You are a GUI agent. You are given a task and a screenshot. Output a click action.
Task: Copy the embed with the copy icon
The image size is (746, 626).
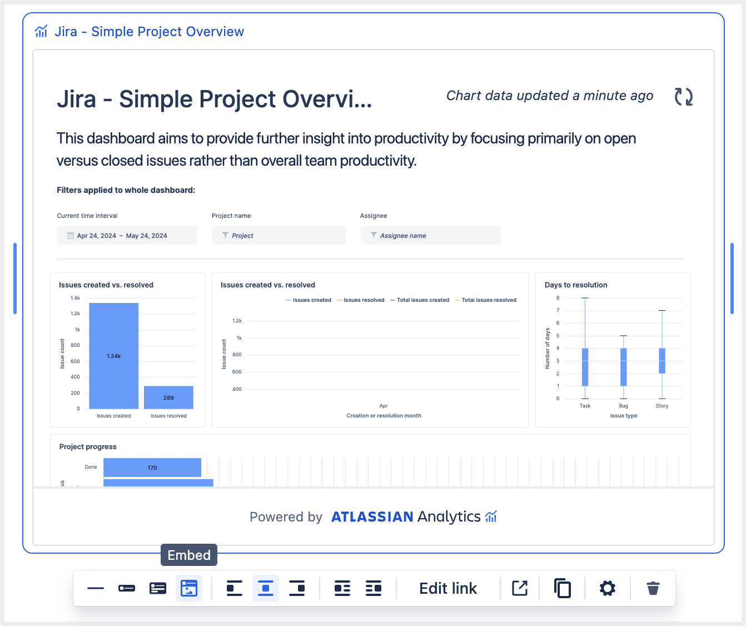(563, 588)
